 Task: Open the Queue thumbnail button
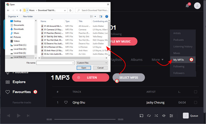coord(186,115)
